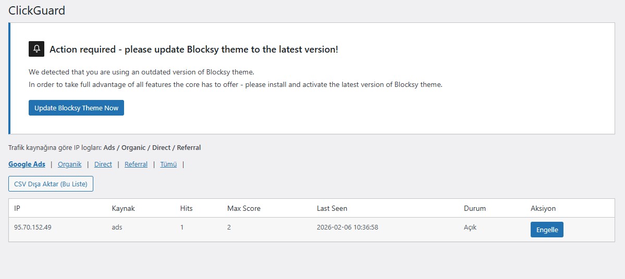Switch to the Organik traffic filter
625x279 pixels.
point(70,164)
